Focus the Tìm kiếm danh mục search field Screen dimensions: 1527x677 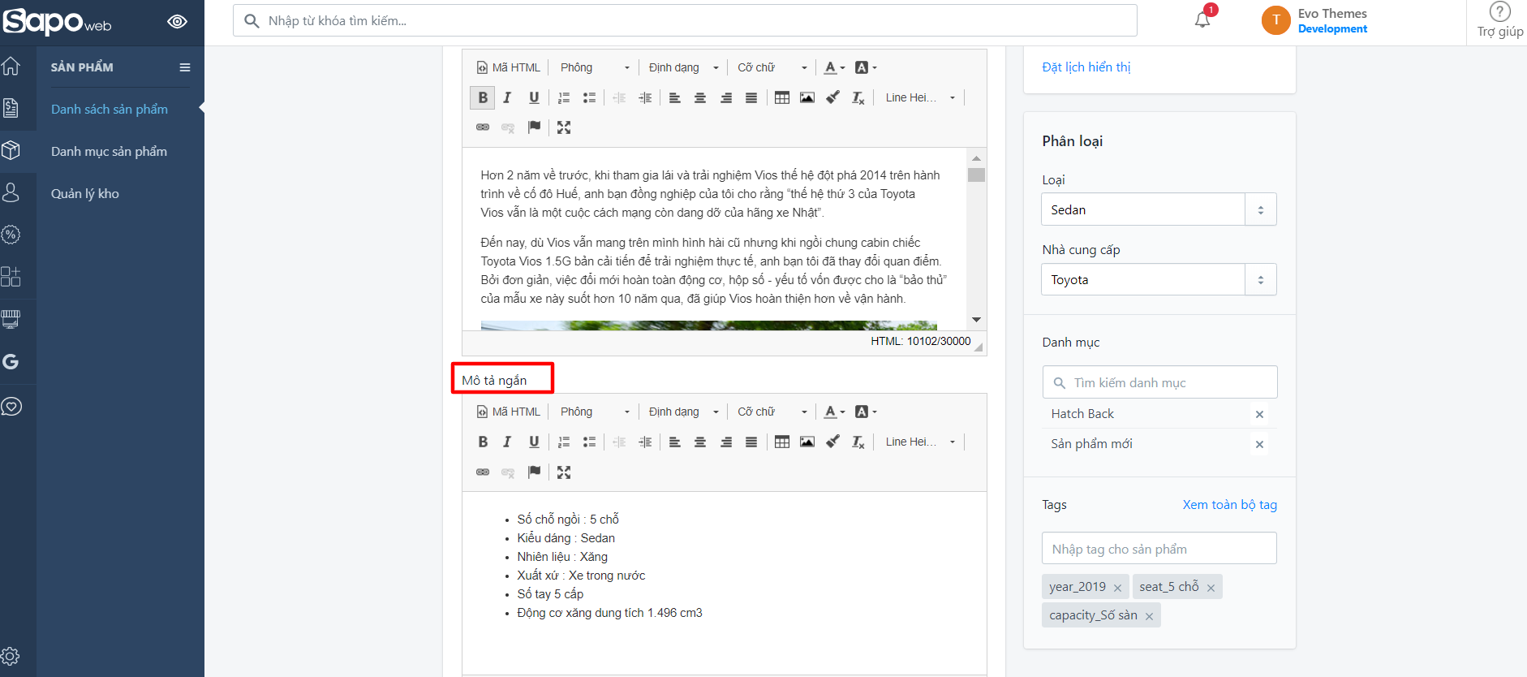[1159, 382]
